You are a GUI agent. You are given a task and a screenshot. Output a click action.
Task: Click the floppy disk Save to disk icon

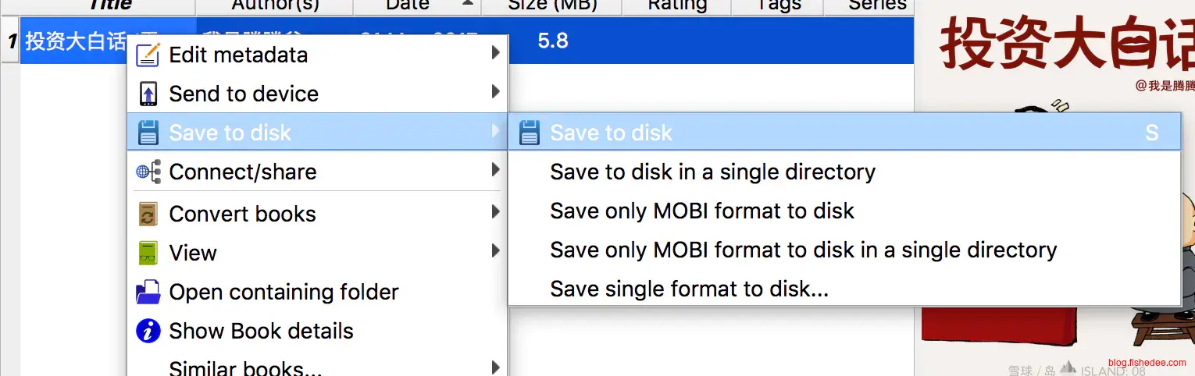click(148, 133)
